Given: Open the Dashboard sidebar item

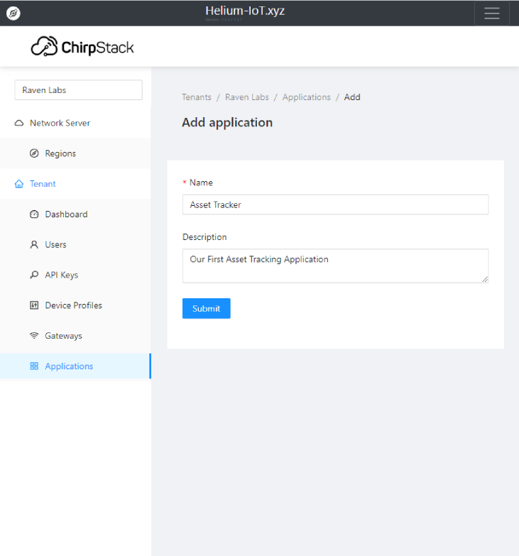Looking at the screenshot, I should click(x=75, y=214).
